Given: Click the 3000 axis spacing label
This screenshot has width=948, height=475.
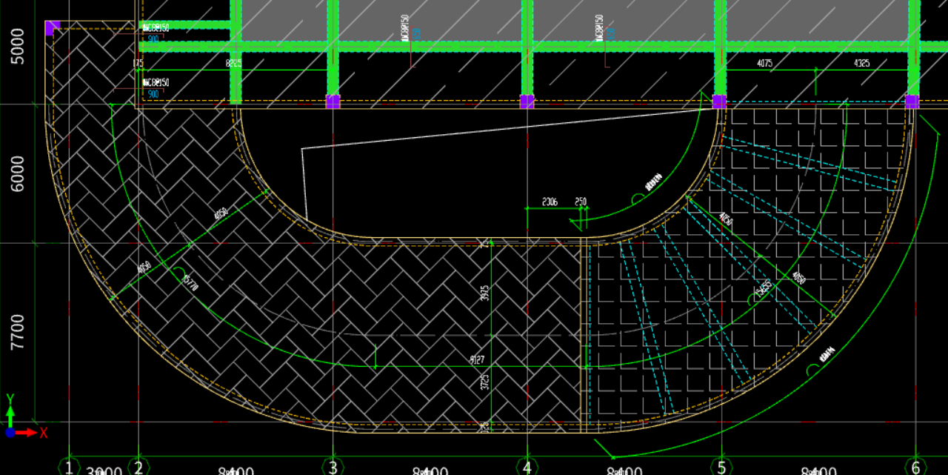Looking at the screenshot, I should click(x=104, y=471).
